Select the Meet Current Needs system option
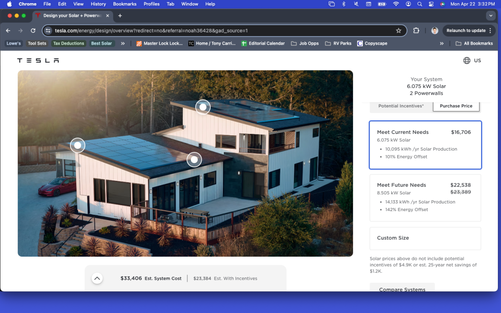 click(x=425, y=145)
